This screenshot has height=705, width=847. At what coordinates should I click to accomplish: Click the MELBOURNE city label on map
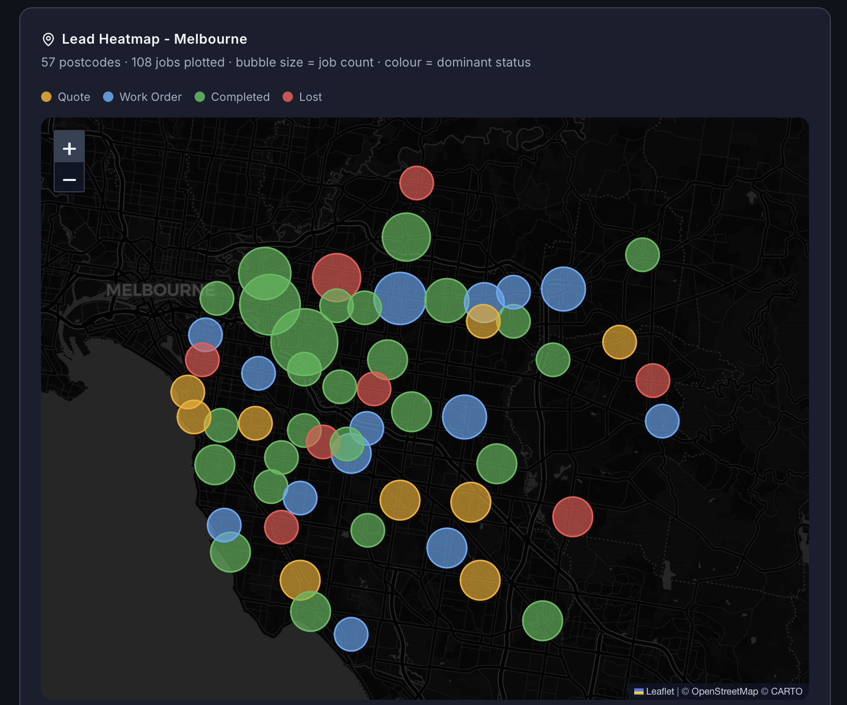pyautogui.click(x=161, y=290)
